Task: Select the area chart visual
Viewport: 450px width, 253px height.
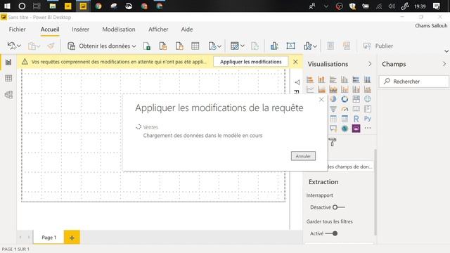Action: (321, 89)
